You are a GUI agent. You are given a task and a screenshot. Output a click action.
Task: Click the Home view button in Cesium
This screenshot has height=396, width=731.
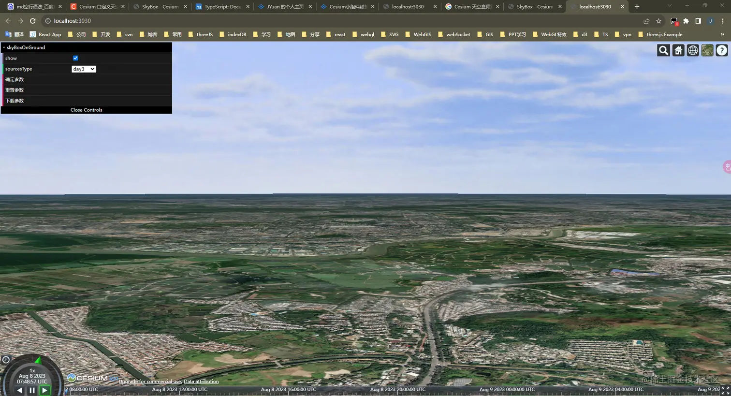click(x=678, y=50)
